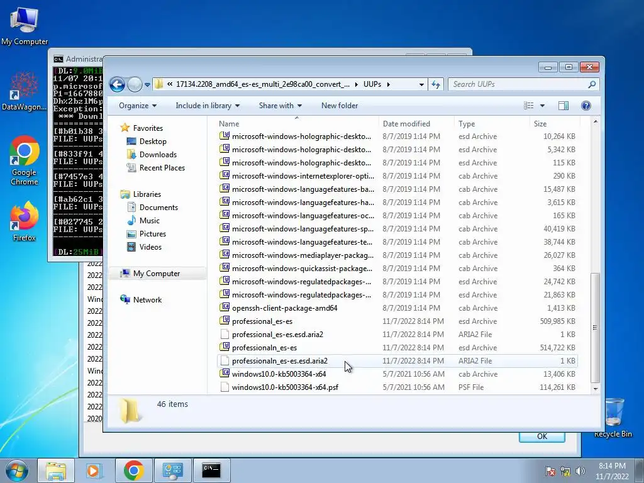
Task: Click Chrome icon in the taskbar
Action: click(133, 470)
